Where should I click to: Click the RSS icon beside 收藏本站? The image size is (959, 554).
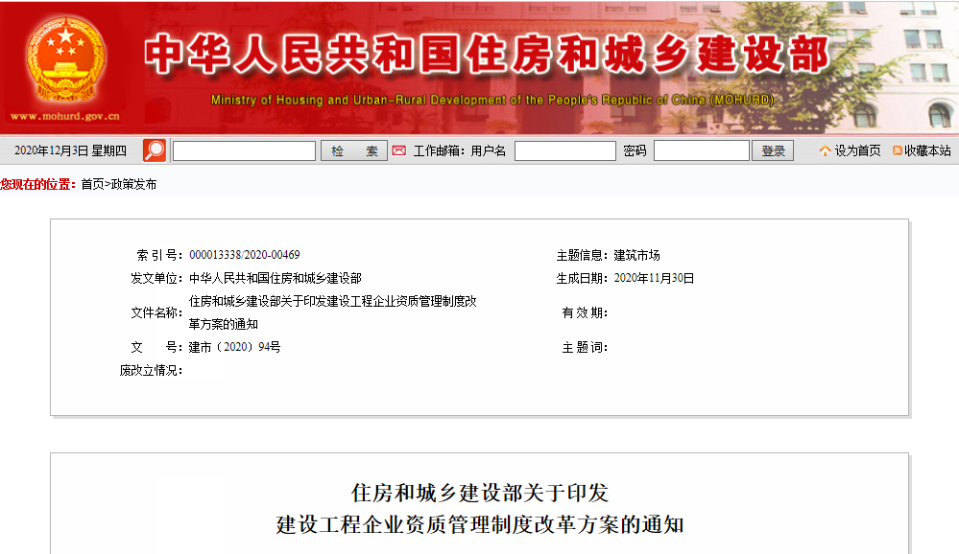898,150
